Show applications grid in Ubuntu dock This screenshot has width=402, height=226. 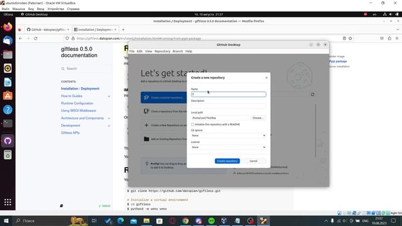[x=8, y=202]
